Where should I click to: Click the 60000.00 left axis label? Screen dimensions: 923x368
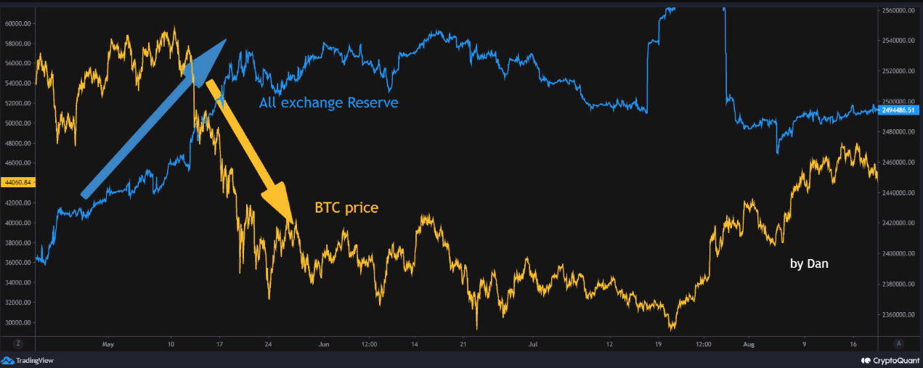(x=17, y=23)
